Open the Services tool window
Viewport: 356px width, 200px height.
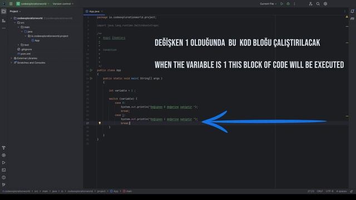(4, 156)
